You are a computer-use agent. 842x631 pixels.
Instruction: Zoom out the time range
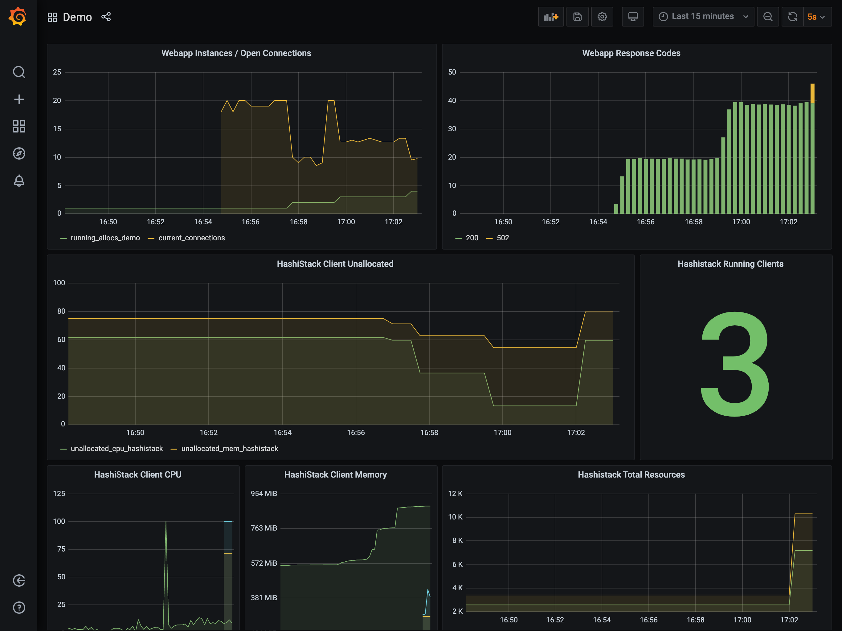768,17
